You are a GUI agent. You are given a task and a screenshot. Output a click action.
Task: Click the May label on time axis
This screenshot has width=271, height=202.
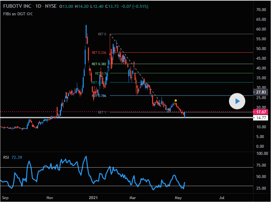tap(178, 197)
